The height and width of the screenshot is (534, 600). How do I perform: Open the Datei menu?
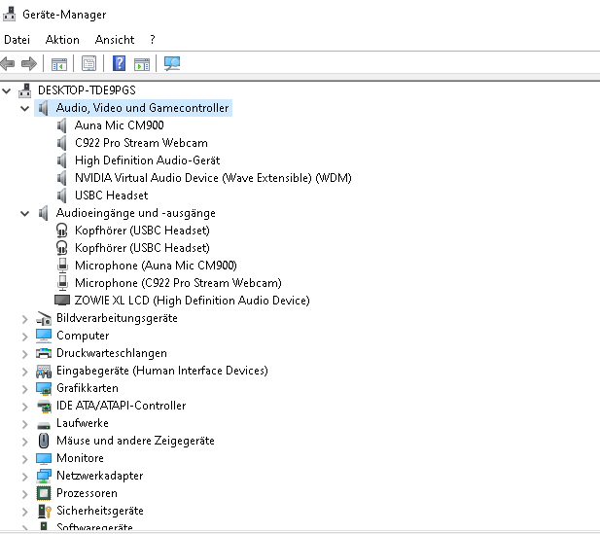[x=17, y=40]
